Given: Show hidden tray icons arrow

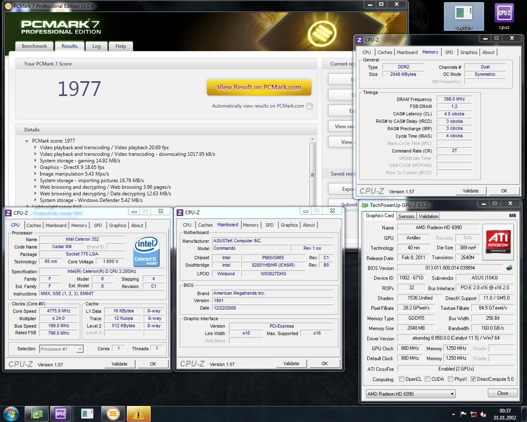Looking at the screenshot, I should (454, 414).
